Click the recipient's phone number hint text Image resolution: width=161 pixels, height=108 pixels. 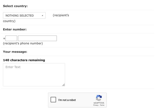tap(23, 43)
